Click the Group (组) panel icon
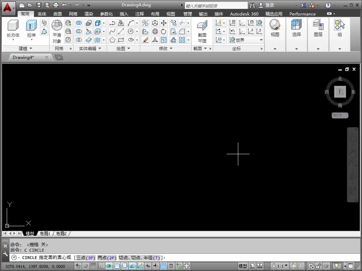 [x=340, y=25]
